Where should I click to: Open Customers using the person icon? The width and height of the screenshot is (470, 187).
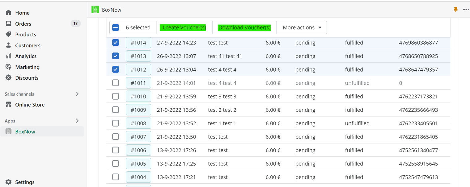[x=9, y=45]
